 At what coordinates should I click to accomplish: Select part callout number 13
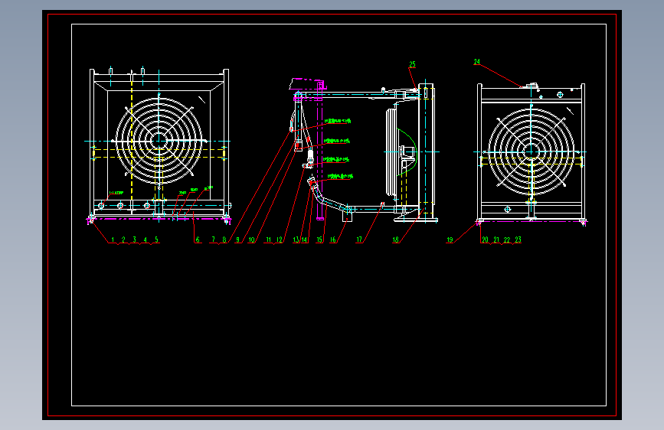[x=296, y=239]
